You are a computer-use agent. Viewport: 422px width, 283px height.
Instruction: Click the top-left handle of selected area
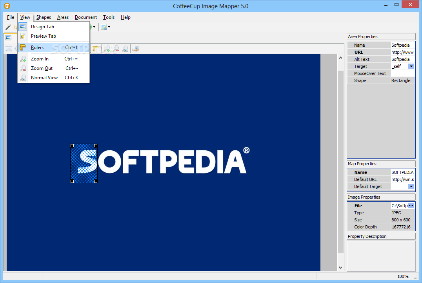72,146
